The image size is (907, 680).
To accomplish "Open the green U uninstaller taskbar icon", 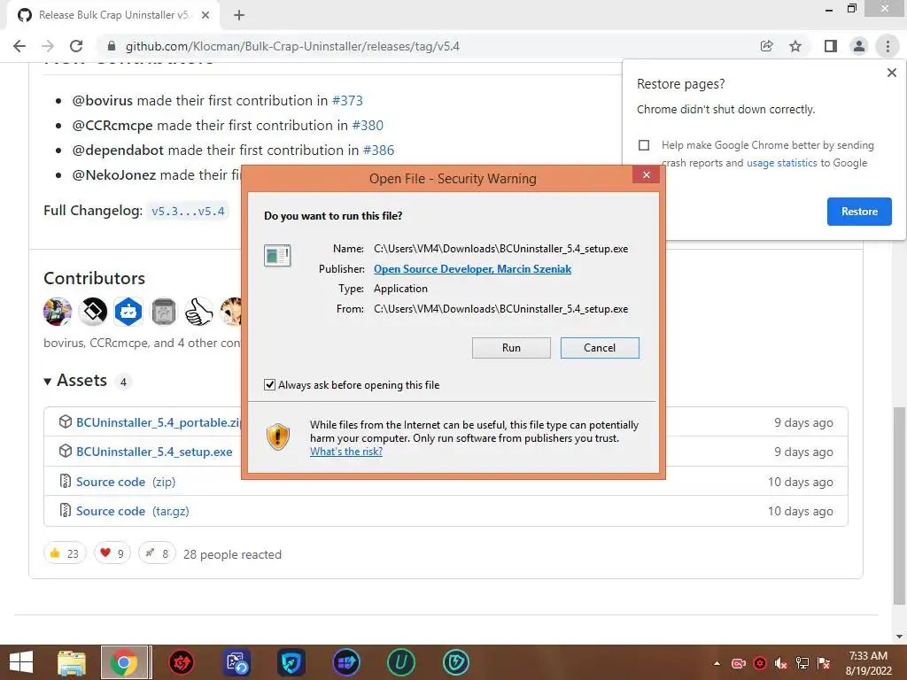I will pos(401,662).
